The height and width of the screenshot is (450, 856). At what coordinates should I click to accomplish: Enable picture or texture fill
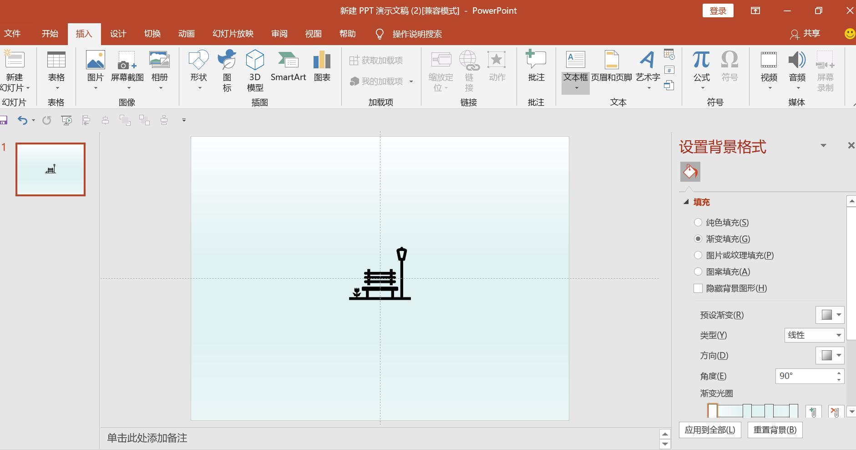[699, 255]
